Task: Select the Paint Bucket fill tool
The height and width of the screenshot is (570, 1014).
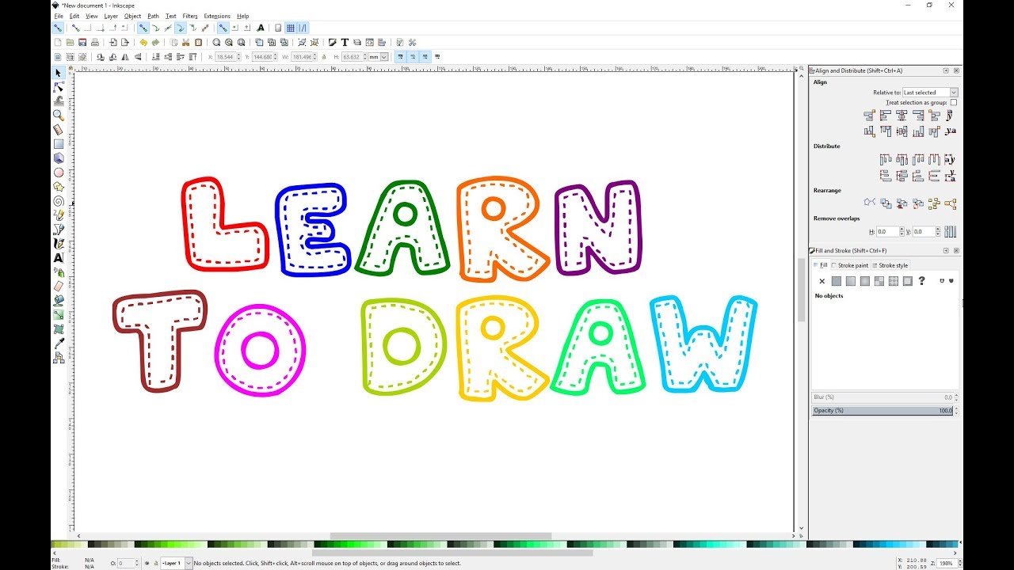Action: pyautogui.click(x=58, y=301)
